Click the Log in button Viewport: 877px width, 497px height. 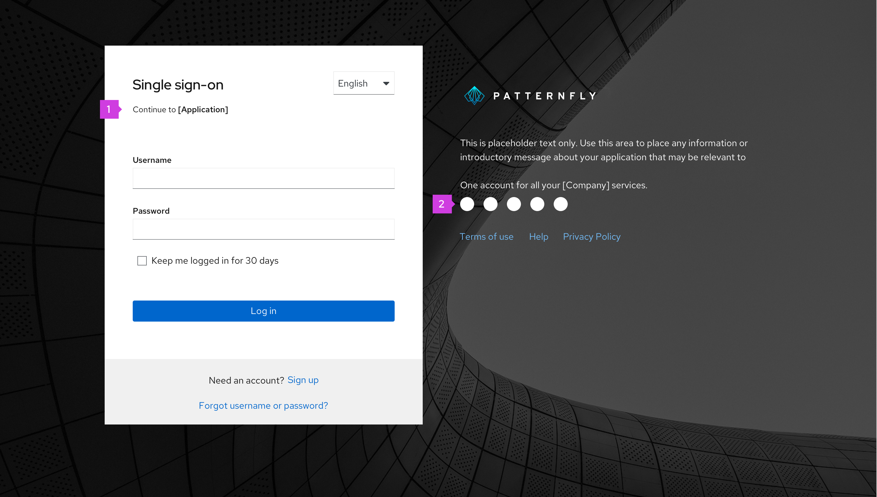[263, 311]
